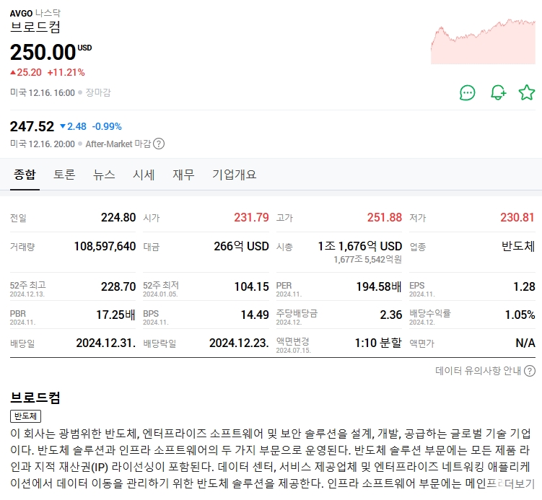Open the discussion chat bubble icon
The image size is (542, 500).
(468, 92)
